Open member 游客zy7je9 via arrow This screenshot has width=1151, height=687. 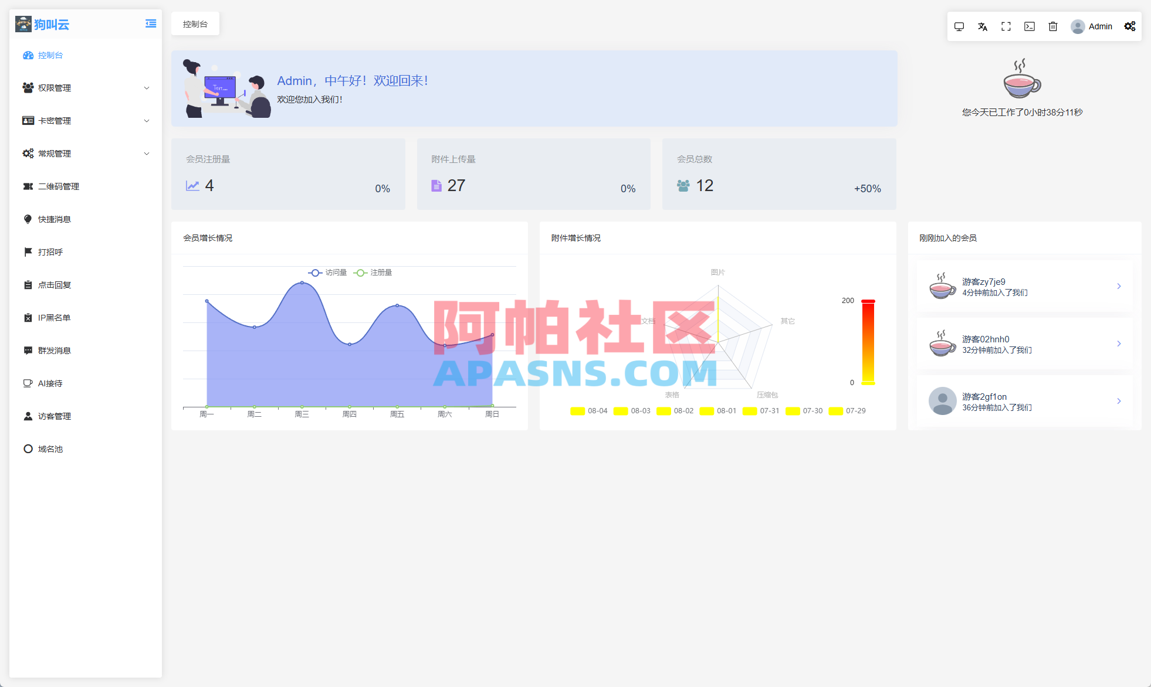(x=1119, y=287)
